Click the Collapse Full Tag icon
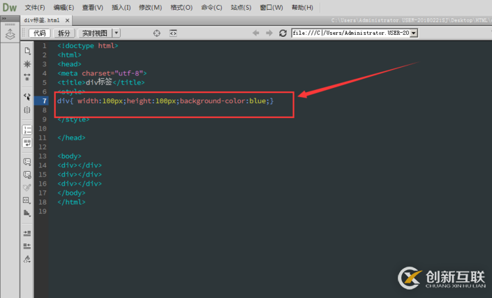 pyautogui.click(x=27, y=64)
